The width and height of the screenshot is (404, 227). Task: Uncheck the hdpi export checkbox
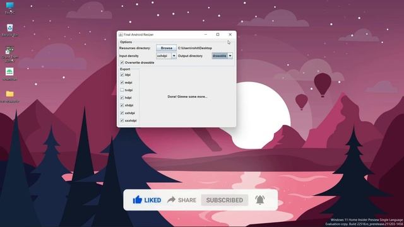click(x=122, y=98)
